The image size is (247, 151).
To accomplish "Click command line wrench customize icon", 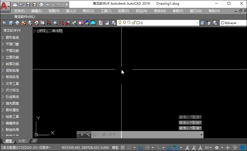I will pos(88,135).
